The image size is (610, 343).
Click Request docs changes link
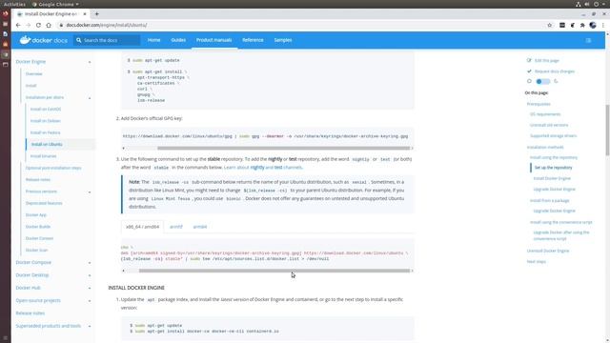point(555,71)
